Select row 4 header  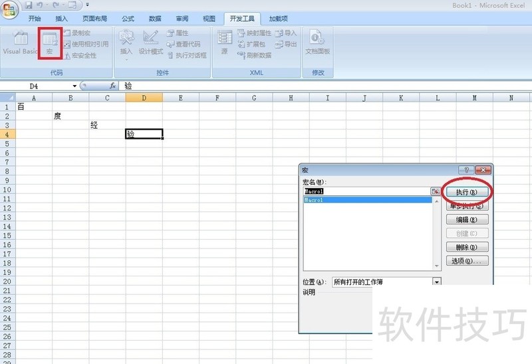click(x=7, y=135)
